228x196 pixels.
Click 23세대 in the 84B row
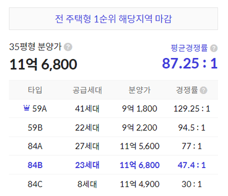tap(87, 165)
